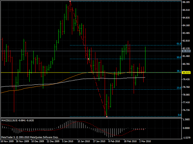
Task: Click the -1.5279 MACD scale value
Action: coord(186,138)
